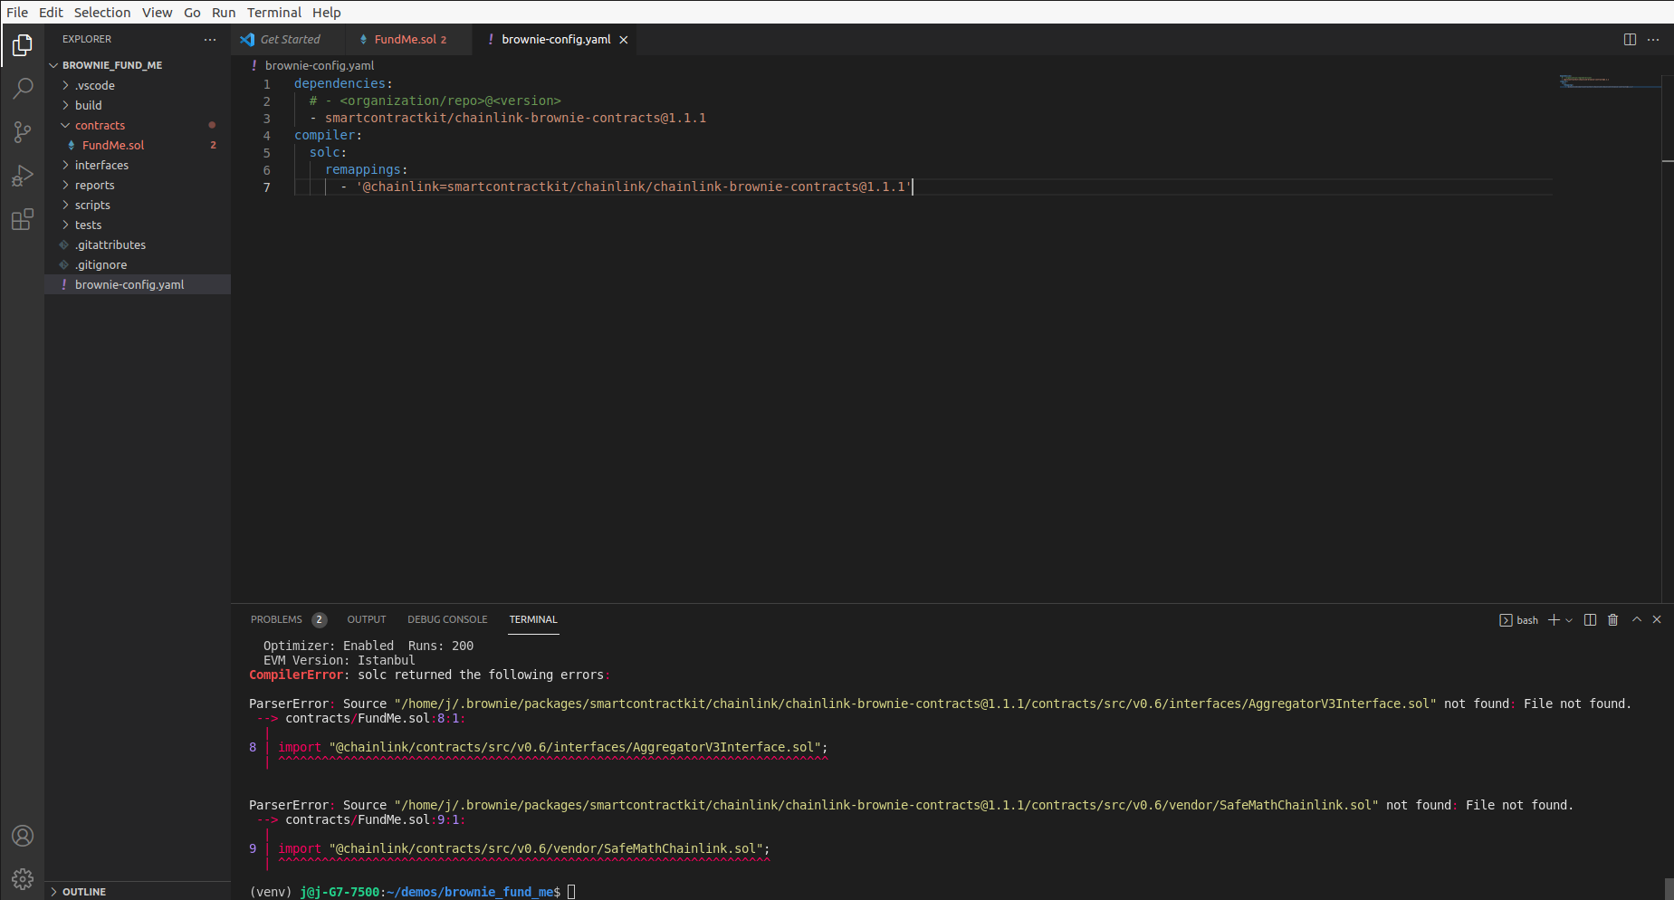Open the .gitattributes file
This screenshot has height=900, width=1674.
point(138,245)
